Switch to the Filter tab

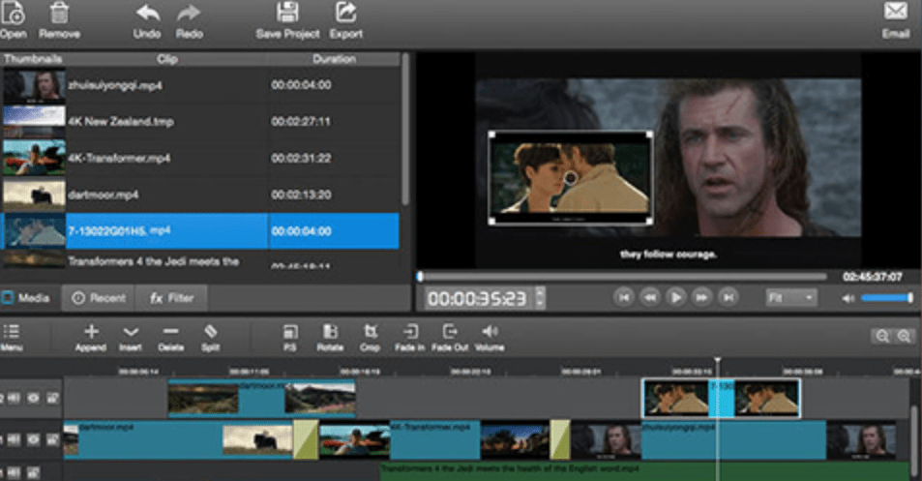(x=171, y=298)
